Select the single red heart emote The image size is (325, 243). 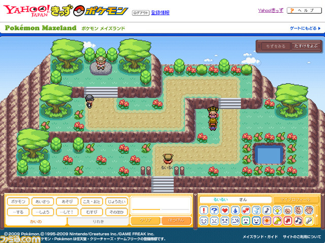(x=224, y=211)
